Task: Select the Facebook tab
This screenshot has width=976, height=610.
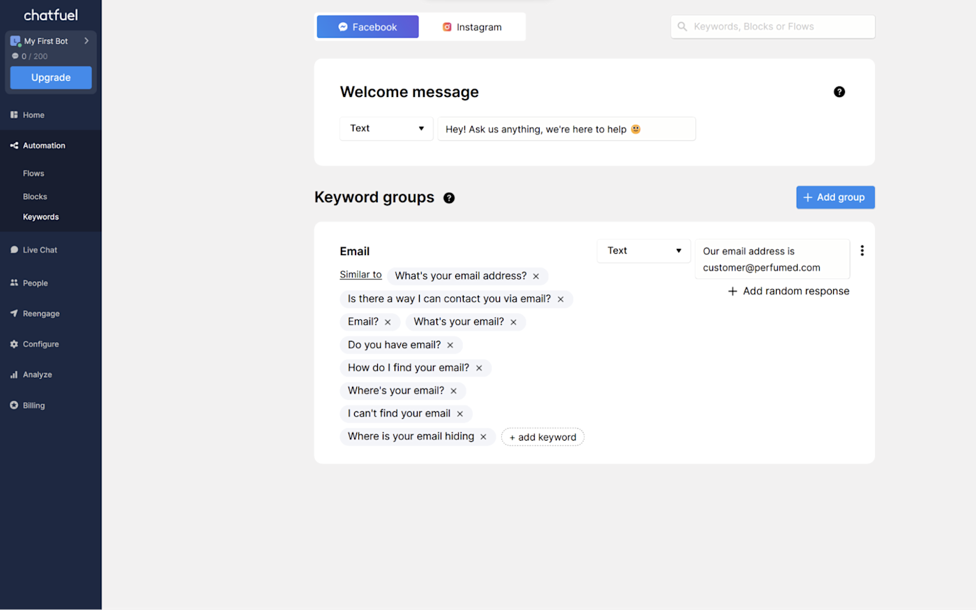Action: (367, 27)
